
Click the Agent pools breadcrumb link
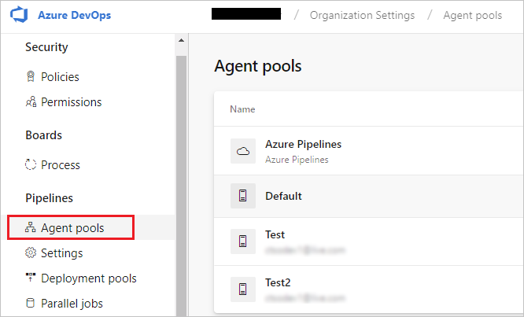tap(472, 16)
